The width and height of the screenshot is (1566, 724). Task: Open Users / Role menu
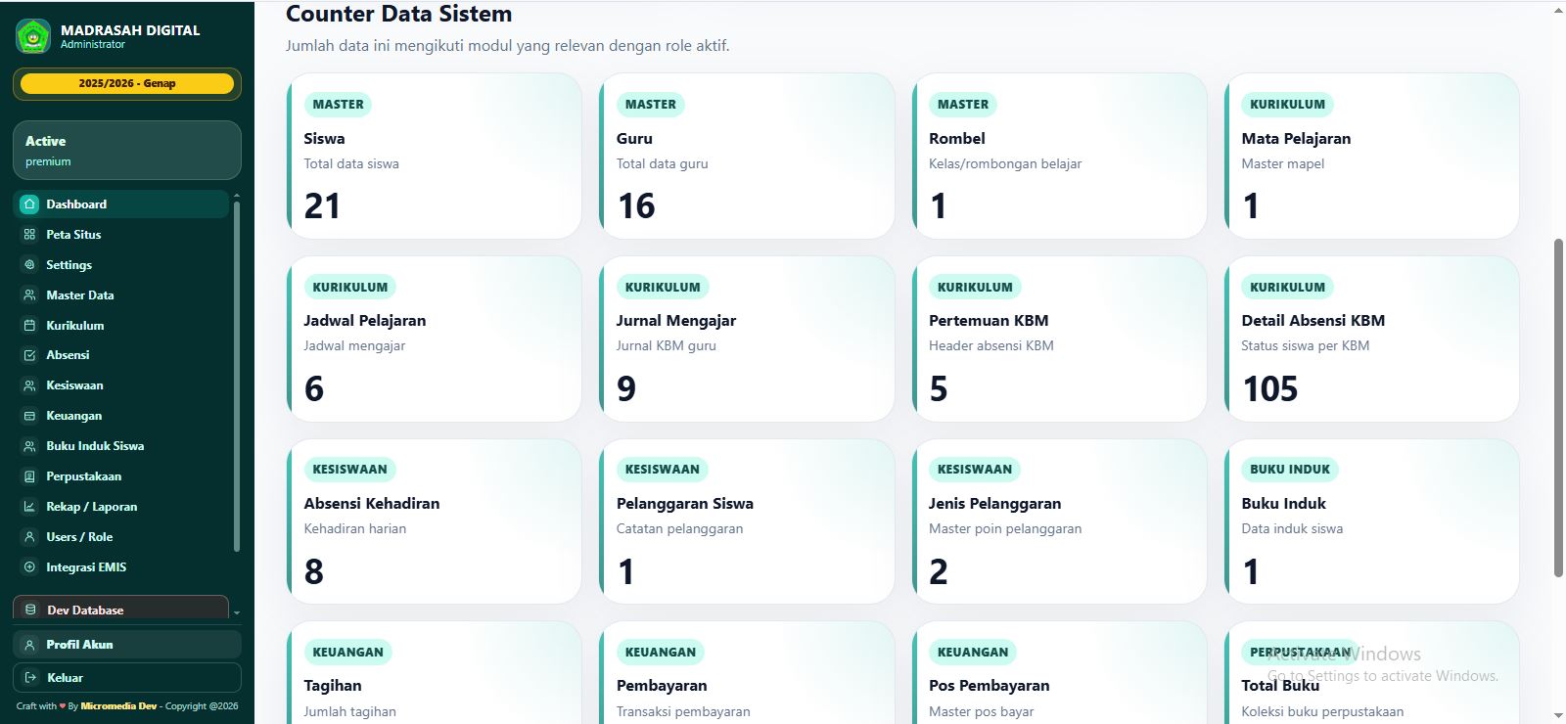pos(121,537)
